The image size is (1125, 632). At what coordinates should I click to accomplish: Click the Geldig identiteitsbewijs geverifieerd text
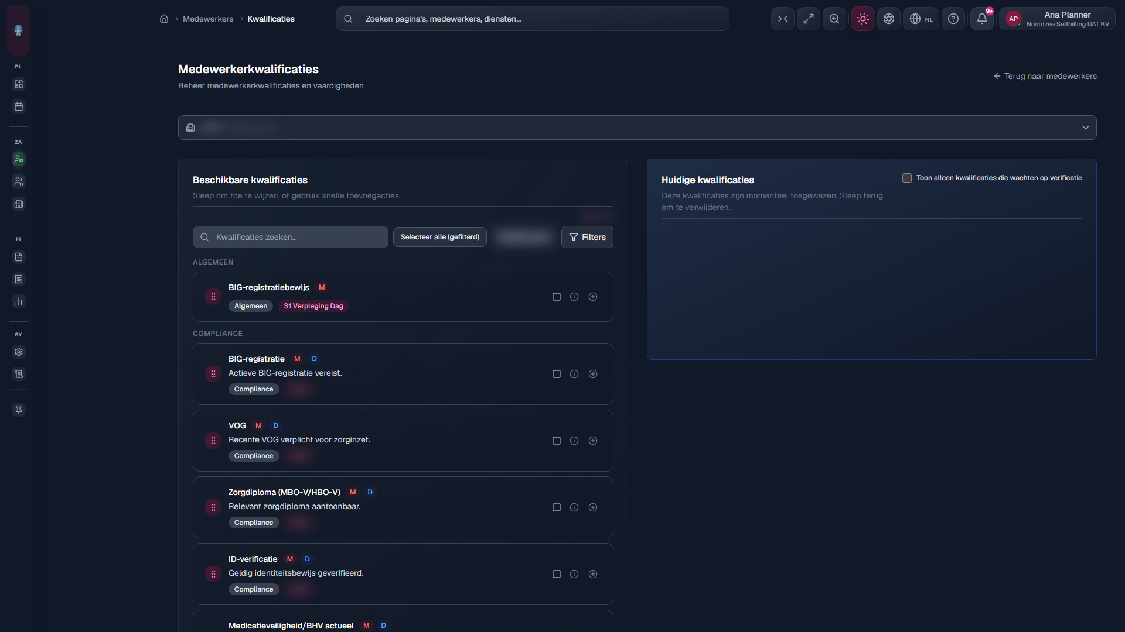click(296, 573)
